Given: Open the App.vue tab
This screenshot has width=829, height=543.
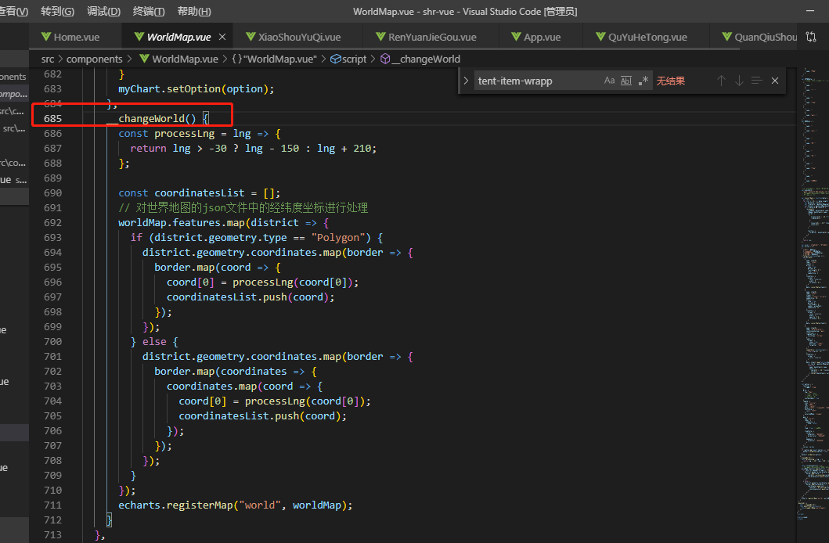Looking at the screenshot, I should tap(542, 37).
